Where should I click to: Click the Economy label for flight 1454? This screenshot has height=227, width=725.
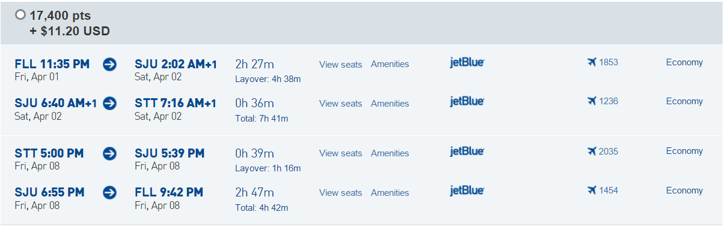coord(684,190)
